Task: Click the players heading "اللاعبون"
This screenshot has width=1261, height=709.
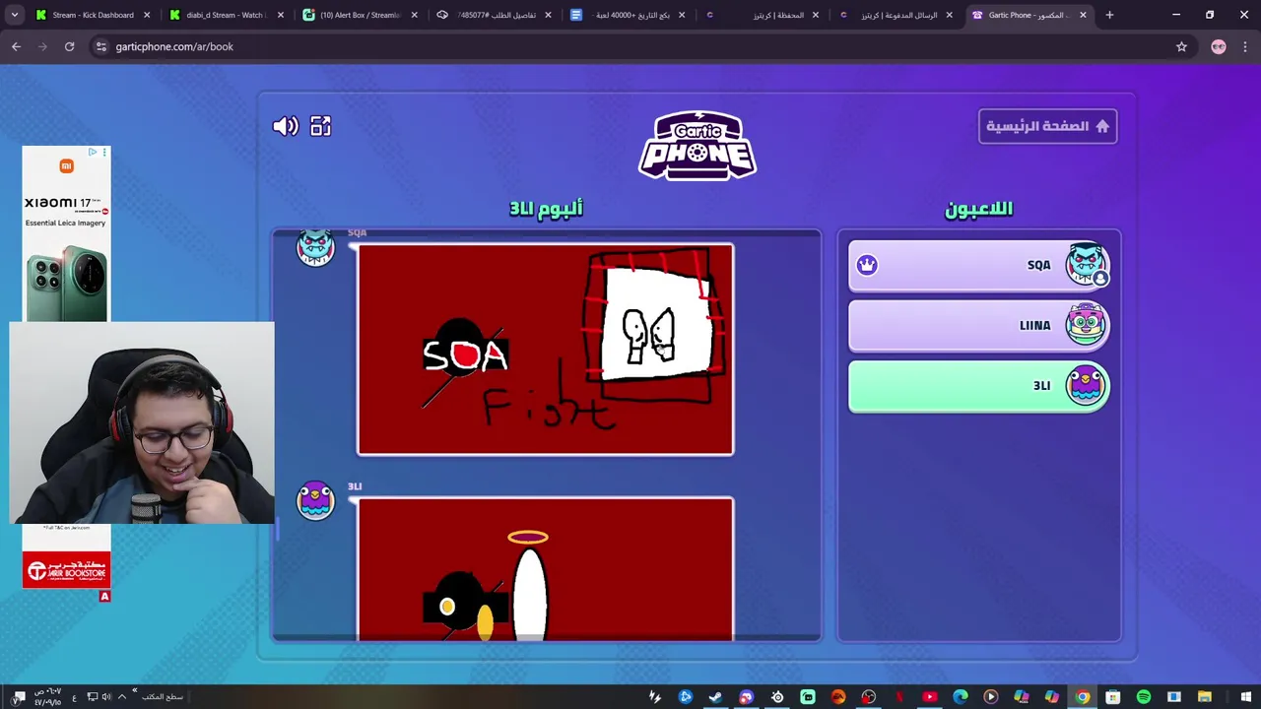Action: pyautogui.click(x=978, y=208)
